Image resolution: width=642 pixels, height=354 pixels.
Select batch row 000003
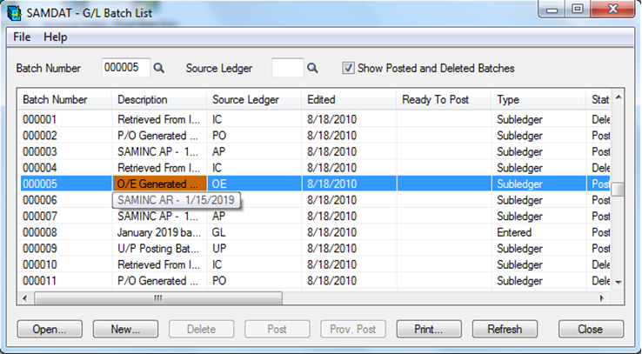point(314,152)
